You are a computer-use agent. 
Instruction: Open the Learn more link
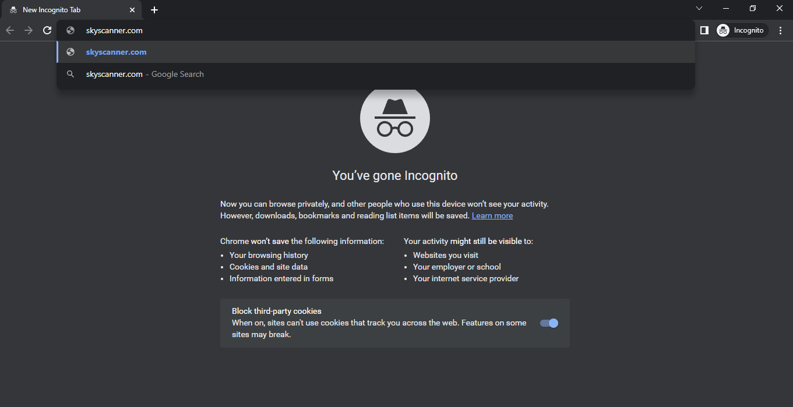(x=492, y=215)
